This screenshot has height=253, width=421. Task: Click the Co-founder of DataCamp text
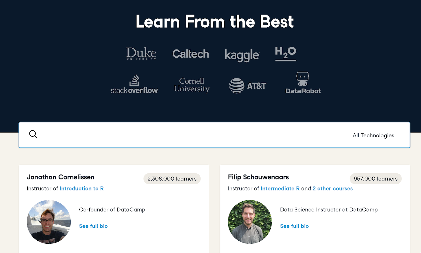[x=112, y=210]
